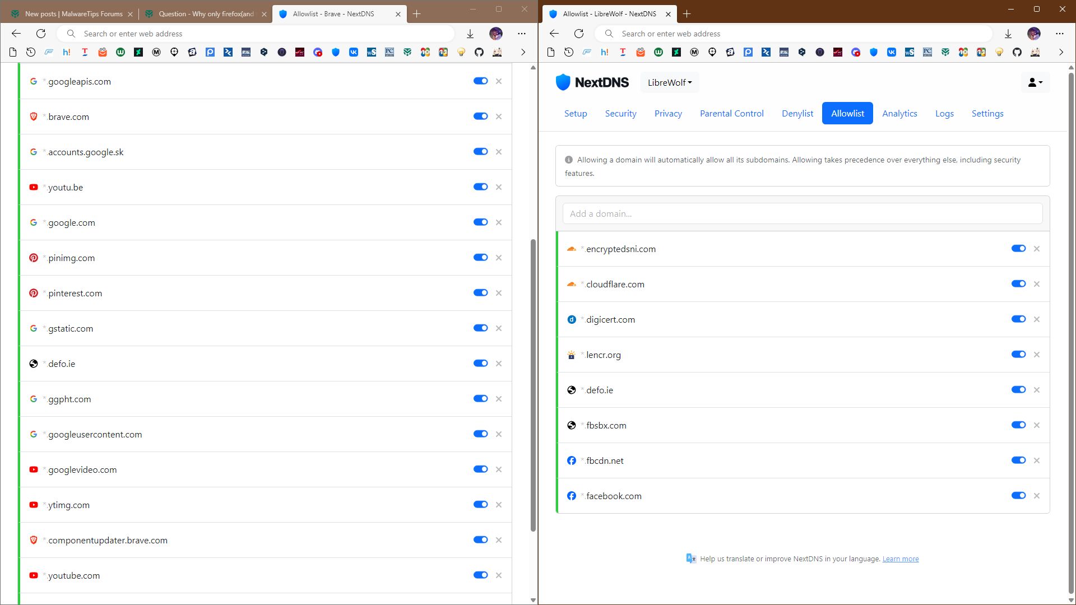This screenshot has height=605, width=1076.
Task: Turn off the fbcdn.net switch
Action: [x=1019, y=460]
